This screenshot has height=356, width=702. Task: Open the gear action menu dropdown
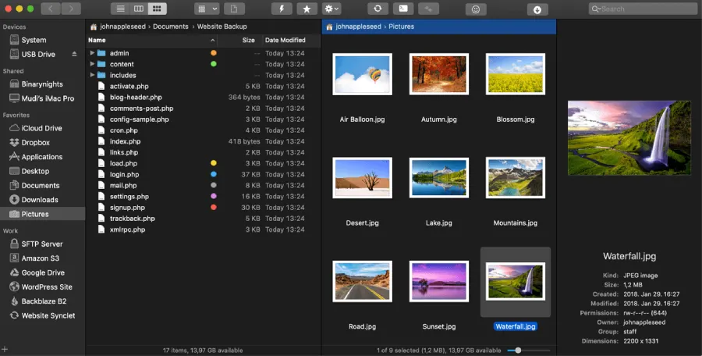coord(331,9)
